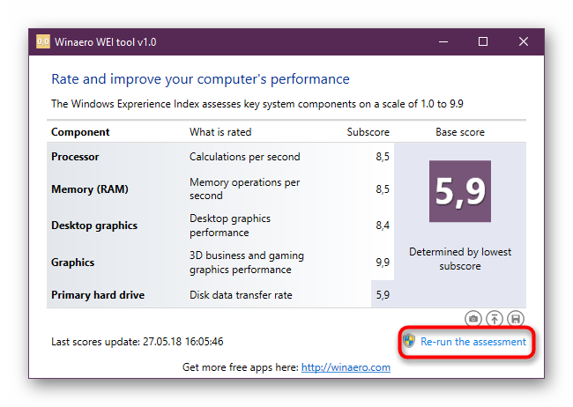Viewport: 573px width, 407px height.
Task: Click the UAC shield icon beside Re-run
Action: (409, 341)
